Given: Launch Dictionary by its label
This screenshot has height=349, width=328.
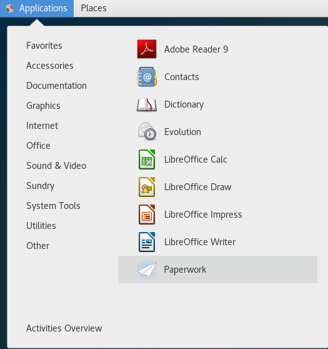Looking at the screenshot, I should coord(184,104).
